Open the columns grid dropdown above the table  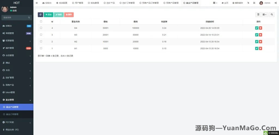click(265, 15)
